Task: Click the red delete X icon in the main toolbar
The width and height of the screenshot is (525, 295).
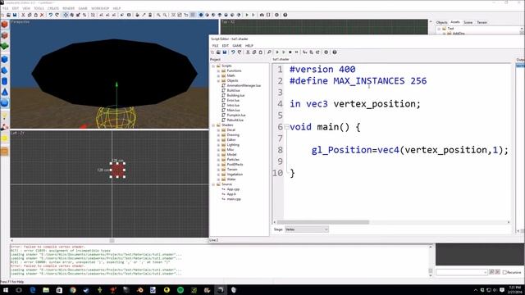Action: pyautogui.click(x=42, y=15)
